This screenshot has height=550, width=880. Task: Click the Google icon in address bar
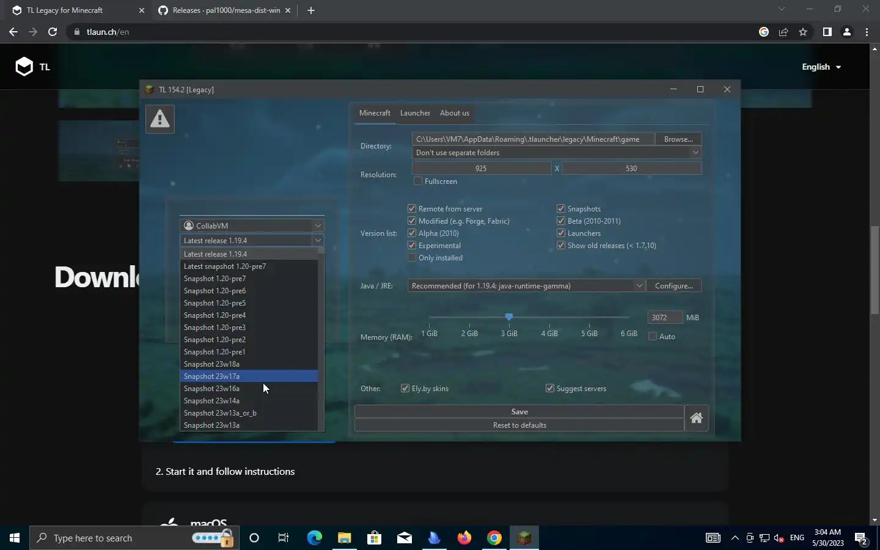(764, 32)
